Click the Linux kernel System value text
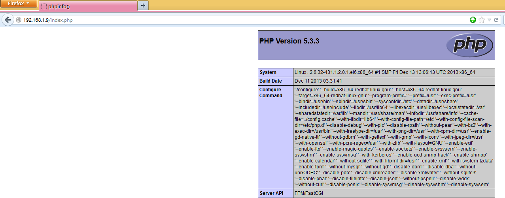 point(384,72)
